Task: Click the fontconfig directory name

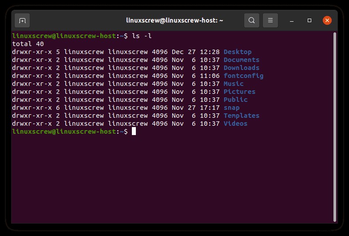Action: coord(243,76)
